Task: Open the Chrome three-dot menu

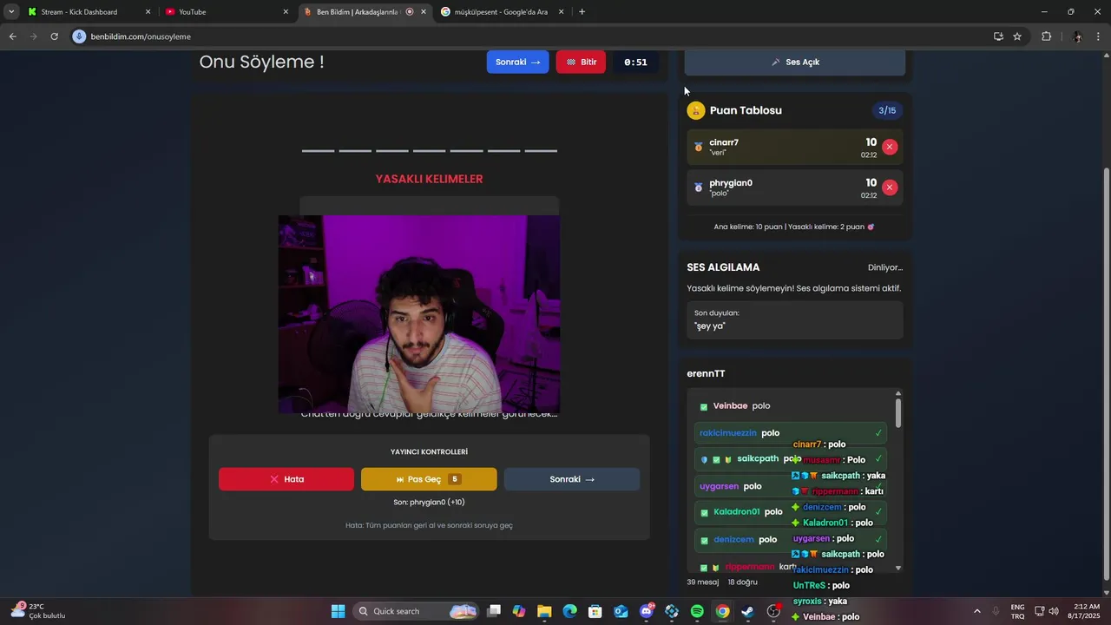Action: coord(1099,36)
